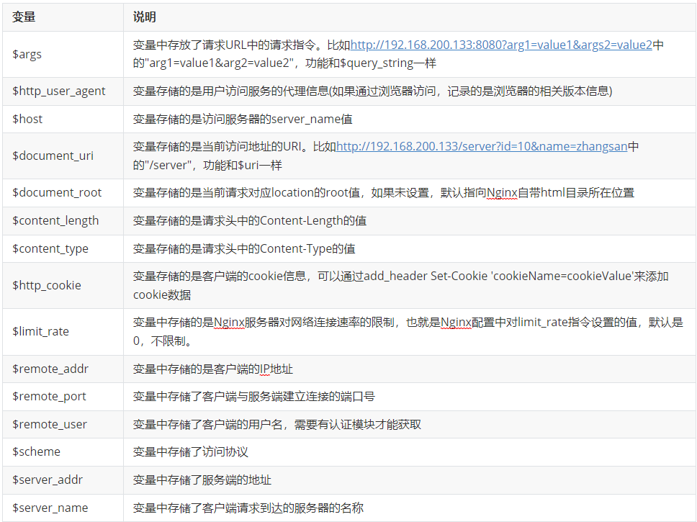697x522 pixels.
Task: Select the $http_user_agent variable name
Action: click(x=59, y=91)
